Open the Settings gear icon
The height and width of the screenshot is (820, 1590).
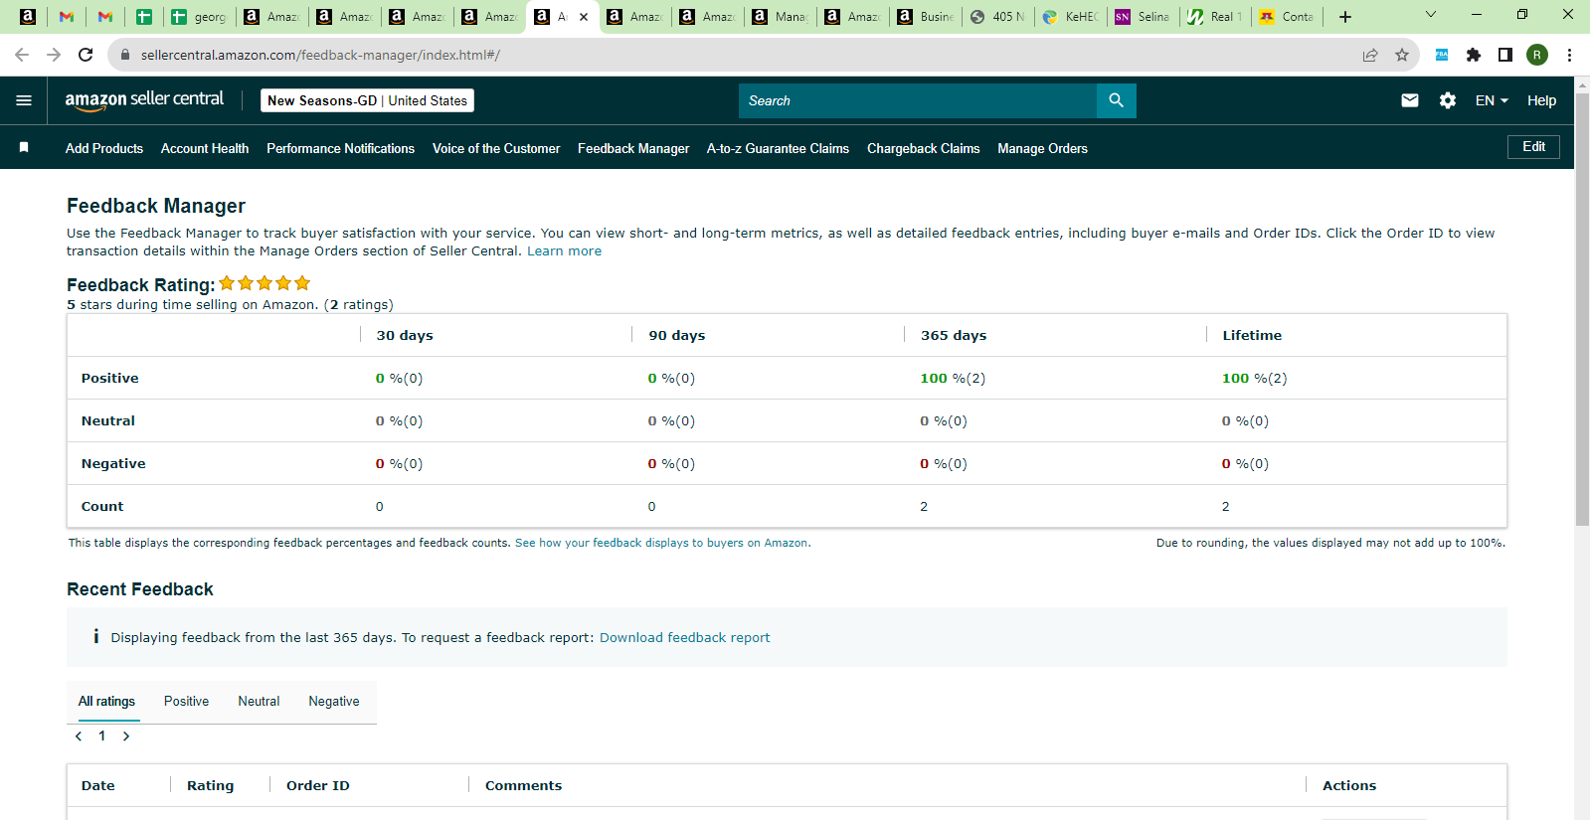click(x=1448, y=100)
